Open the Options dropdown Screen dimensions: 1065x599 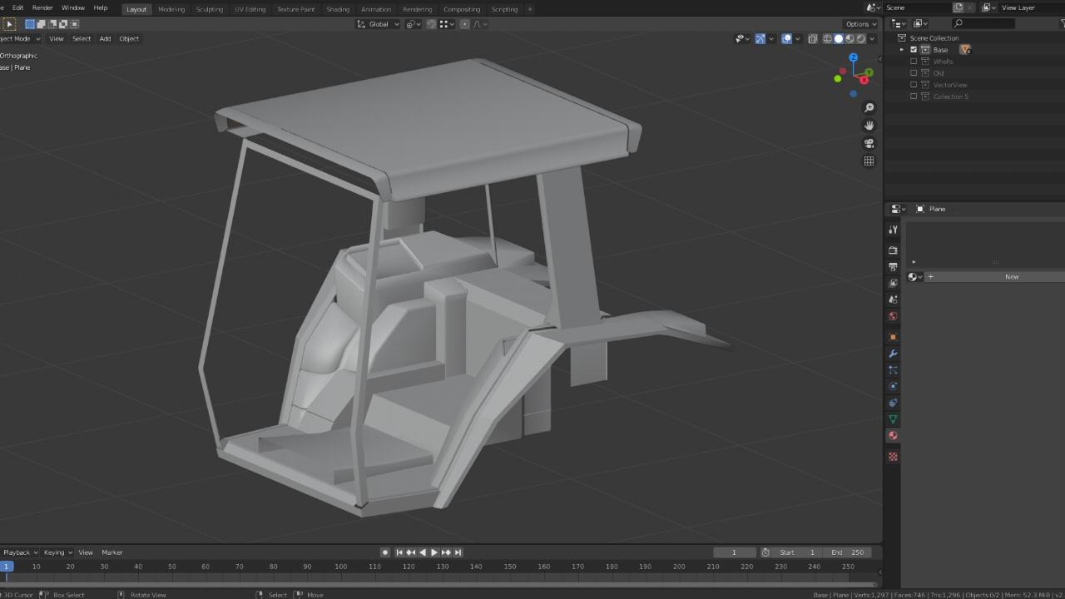[x=860, y=24]
